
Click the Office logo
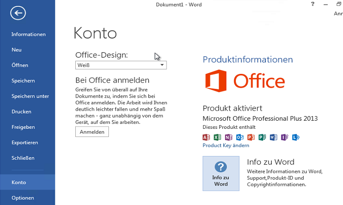pos(245,81)
